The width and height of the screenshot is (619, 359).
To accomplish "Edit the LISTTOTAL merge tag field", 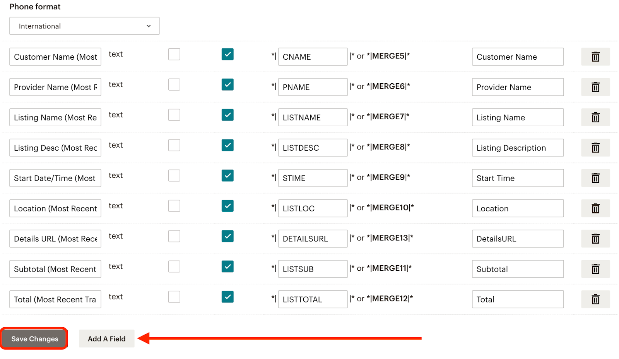I will [313, 299].
